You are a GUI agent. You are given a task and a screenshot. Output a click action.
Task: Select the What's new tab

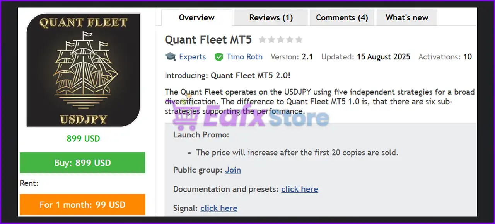point(407,18)
